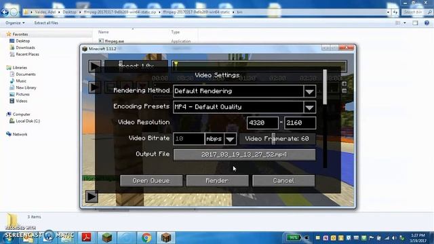This screenshot has width=434, height=244.
Task: Click the timeline zoom-in icon at right
Action: (x=344, y=83)
